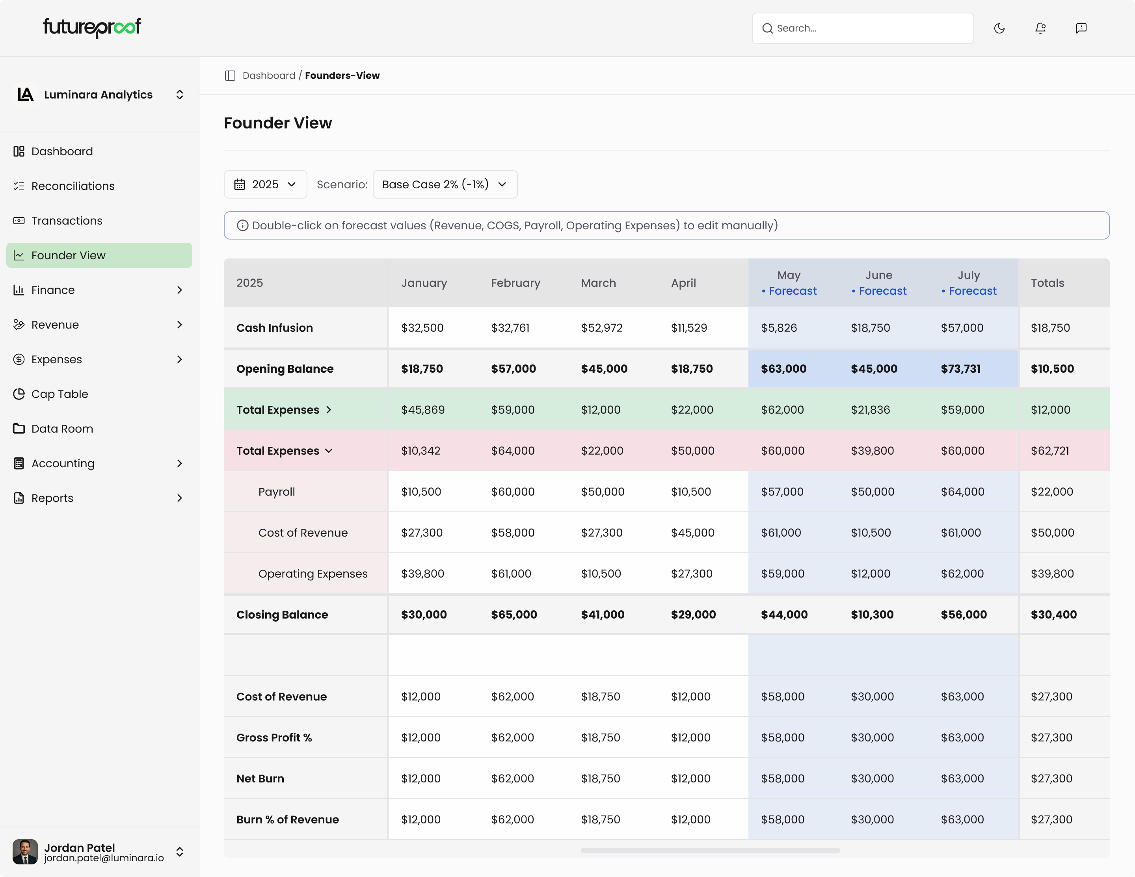The image size is (1135, 877).
Task: Open the Cap Table sidebar item
Action: (x=59, y=394)
